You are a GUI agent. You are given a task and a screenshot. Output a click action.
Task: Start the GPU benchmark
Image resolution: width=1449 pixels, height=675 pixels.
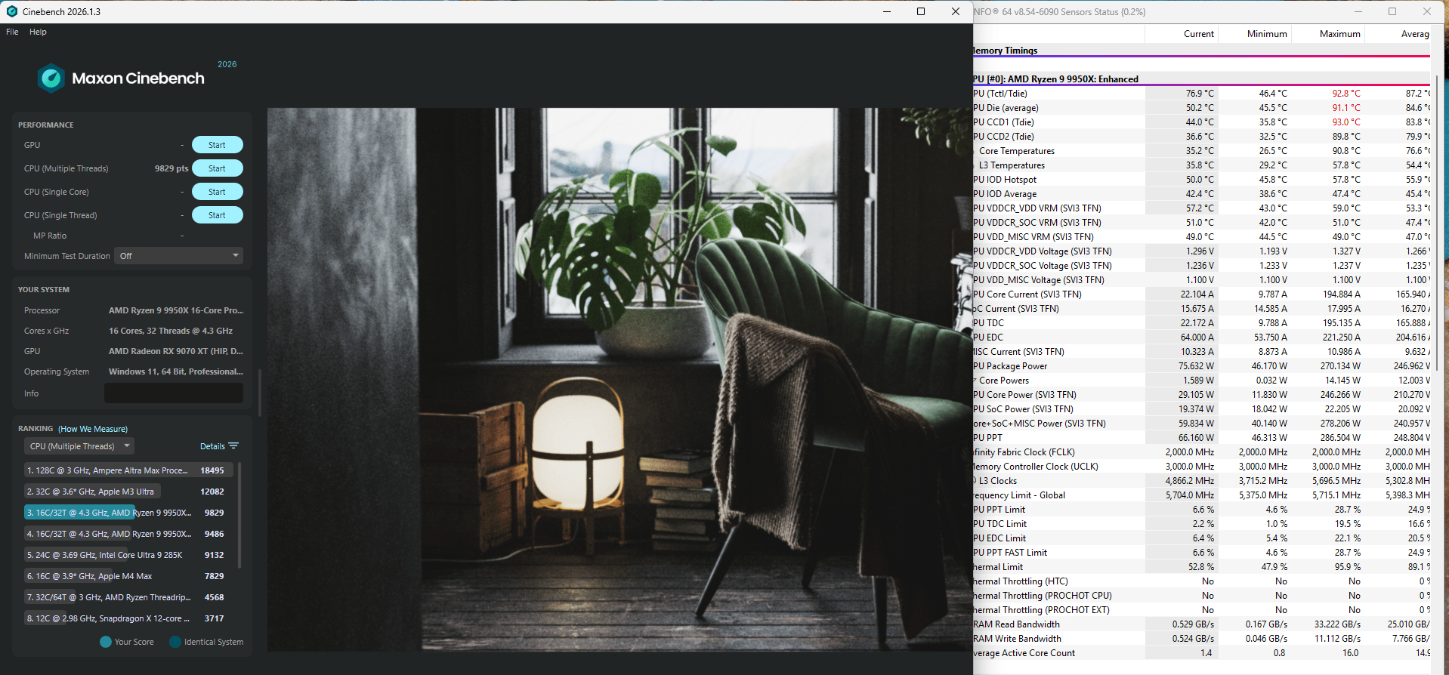tap(217, 145)
